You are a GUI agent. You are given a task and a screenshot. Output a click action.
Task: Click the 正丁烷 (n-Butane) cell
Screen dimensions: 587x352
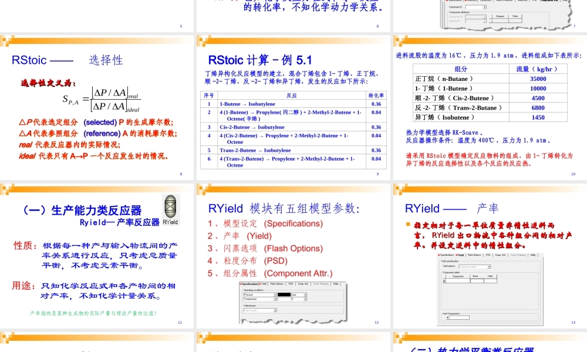click(461, 79)
